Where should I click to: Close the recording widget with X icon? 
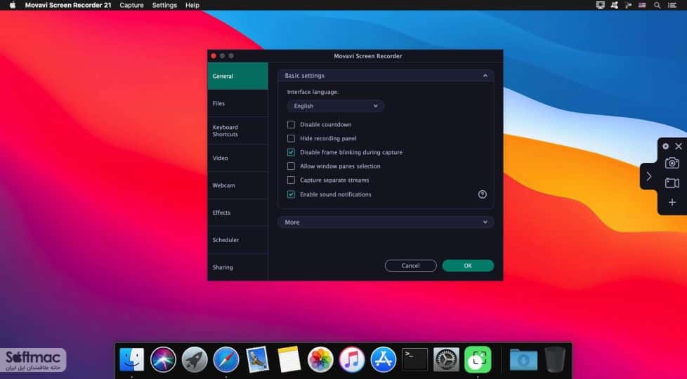coord(679,146)
